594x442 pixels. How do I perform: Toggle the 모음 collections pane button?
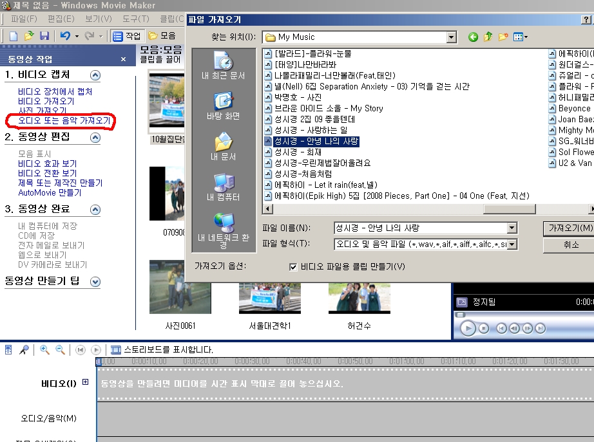162,36
